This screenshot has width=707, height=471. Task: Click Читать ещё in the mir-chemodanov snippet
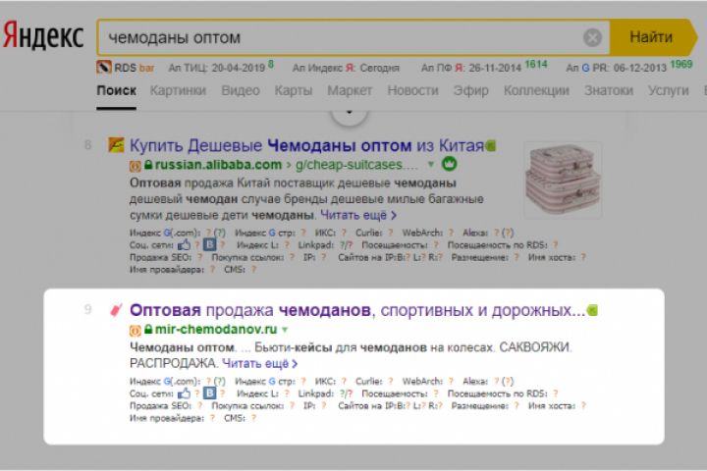pos(259,364)
